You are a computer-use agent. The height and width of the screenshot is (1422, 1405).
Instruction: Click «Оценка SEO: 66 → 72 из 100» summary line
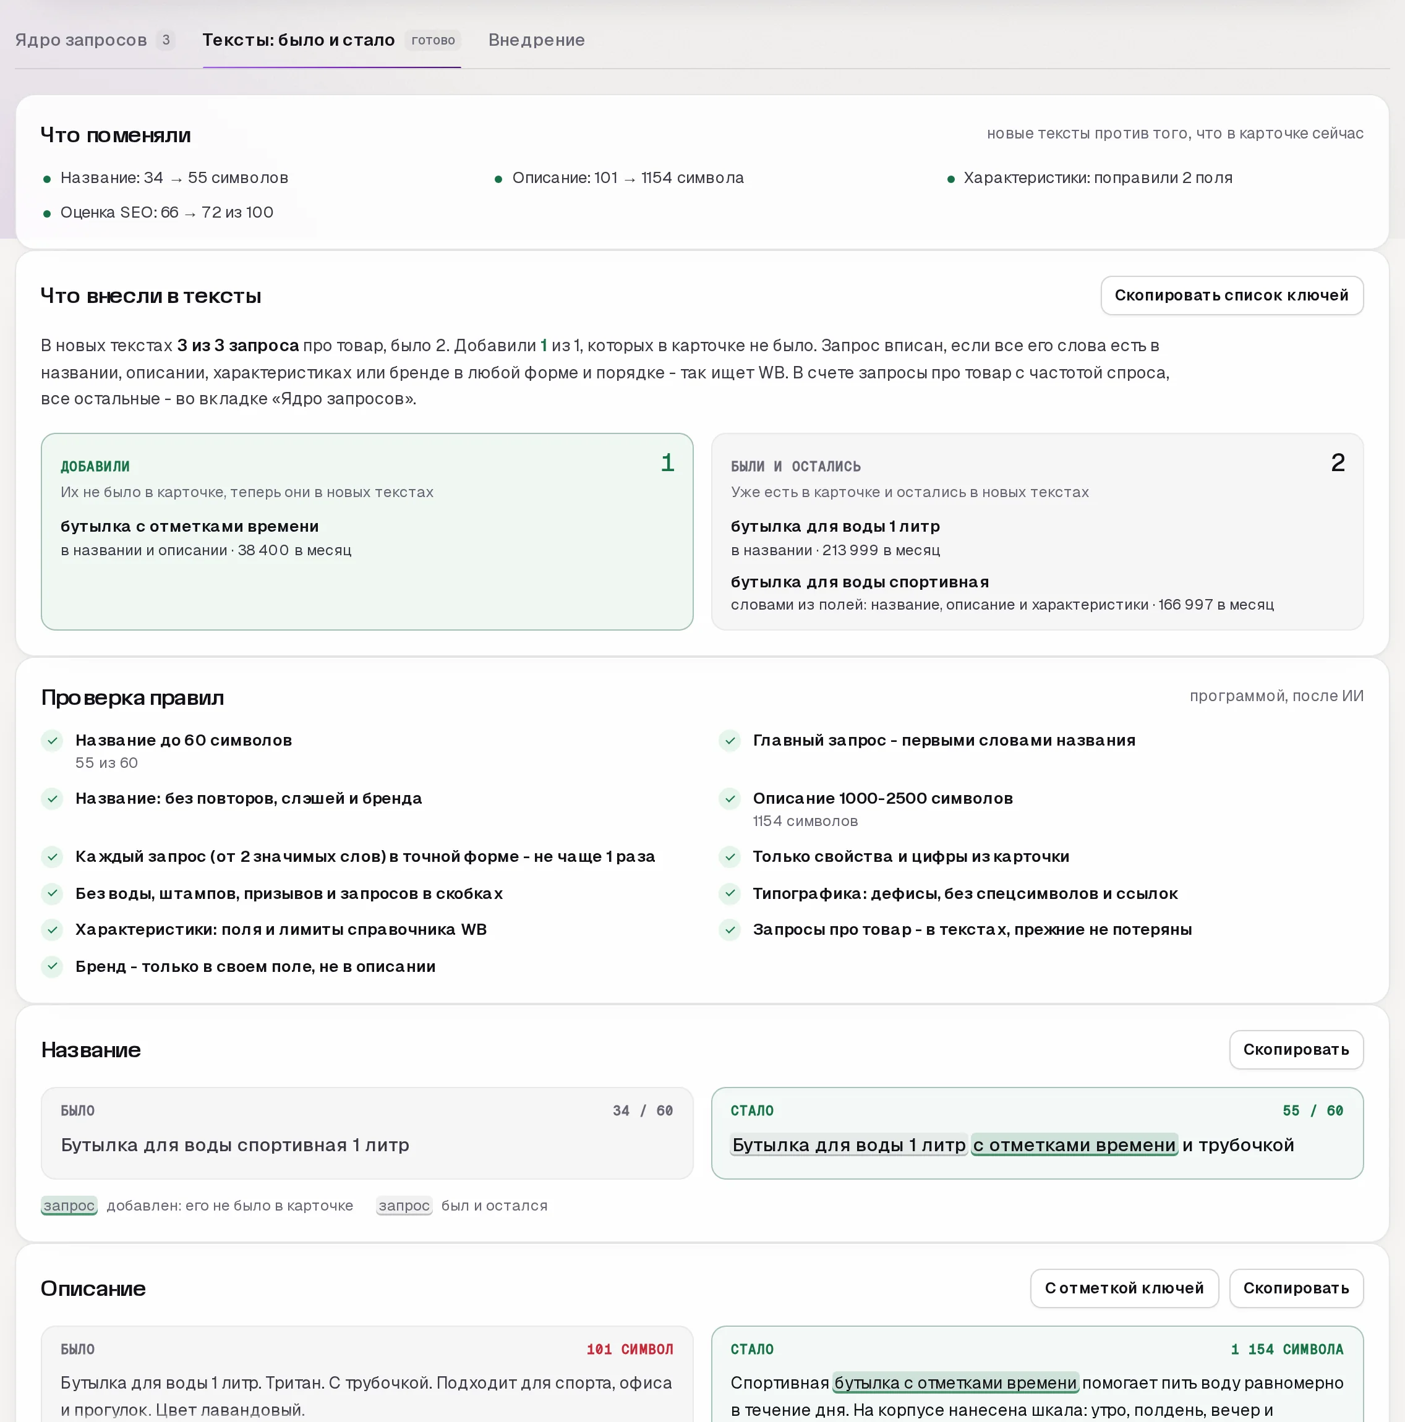166,213
